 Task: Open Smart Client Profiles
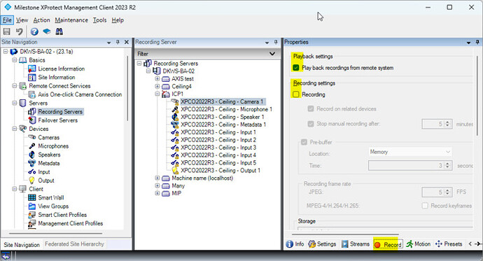click(62, 215)
